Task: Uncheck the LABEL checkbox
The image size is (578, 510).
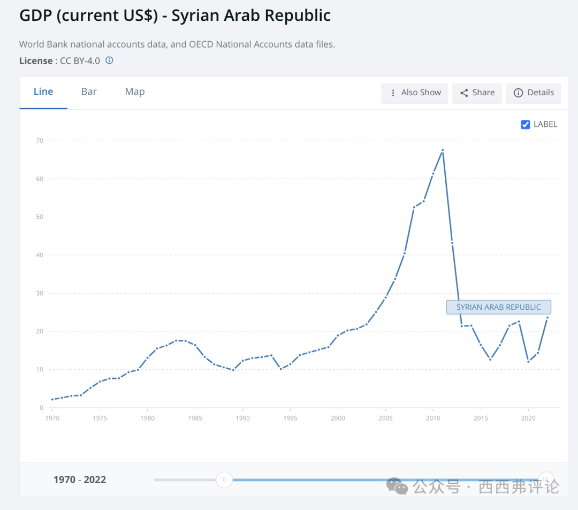Action: [526, 124]
